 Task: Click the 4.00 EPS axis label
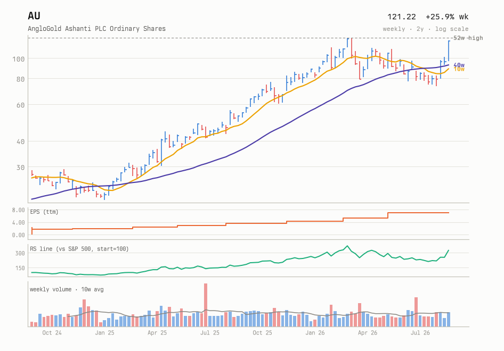tap(19, 223)
